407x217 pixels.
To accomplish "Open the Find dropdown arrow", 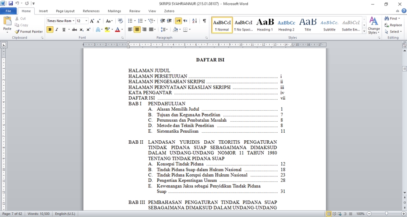I will click(x=399, y=18).
